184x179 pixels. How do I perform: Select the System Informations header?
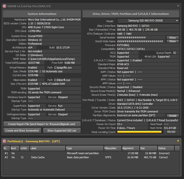42,14
